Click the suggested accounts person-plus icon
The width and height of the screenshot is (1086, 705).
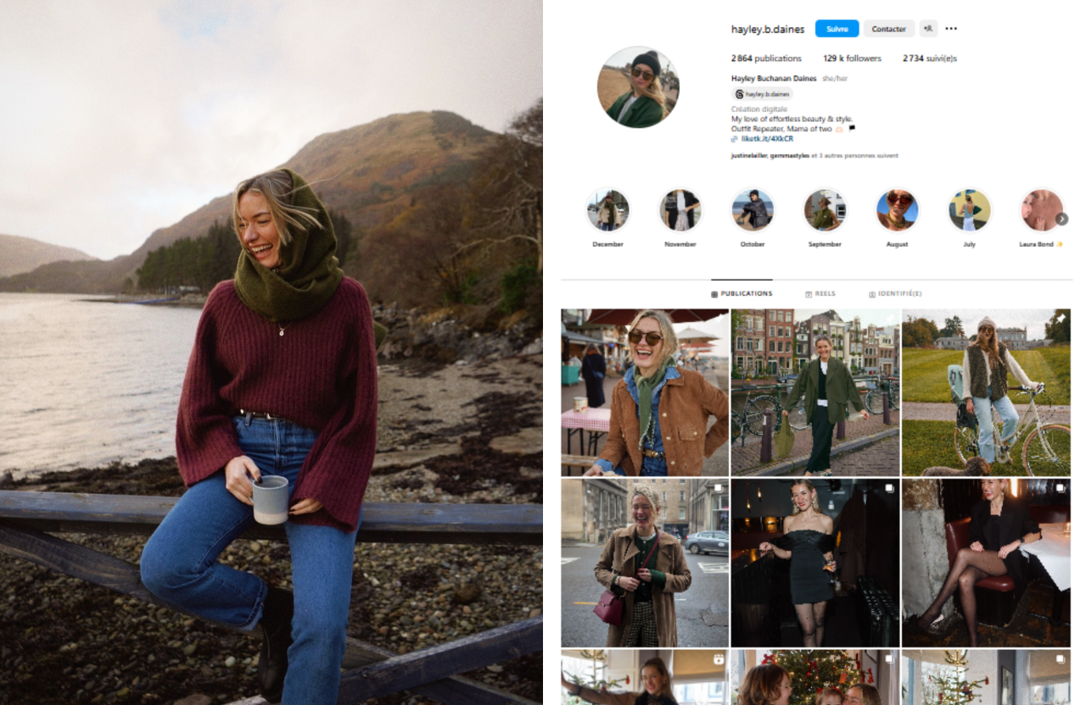click(x=928, y=29)
